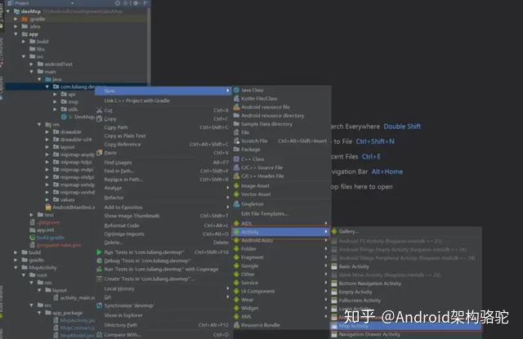Open the Activity submenu entry
Viewport: 523px width, 339px height.
[281, 232]
